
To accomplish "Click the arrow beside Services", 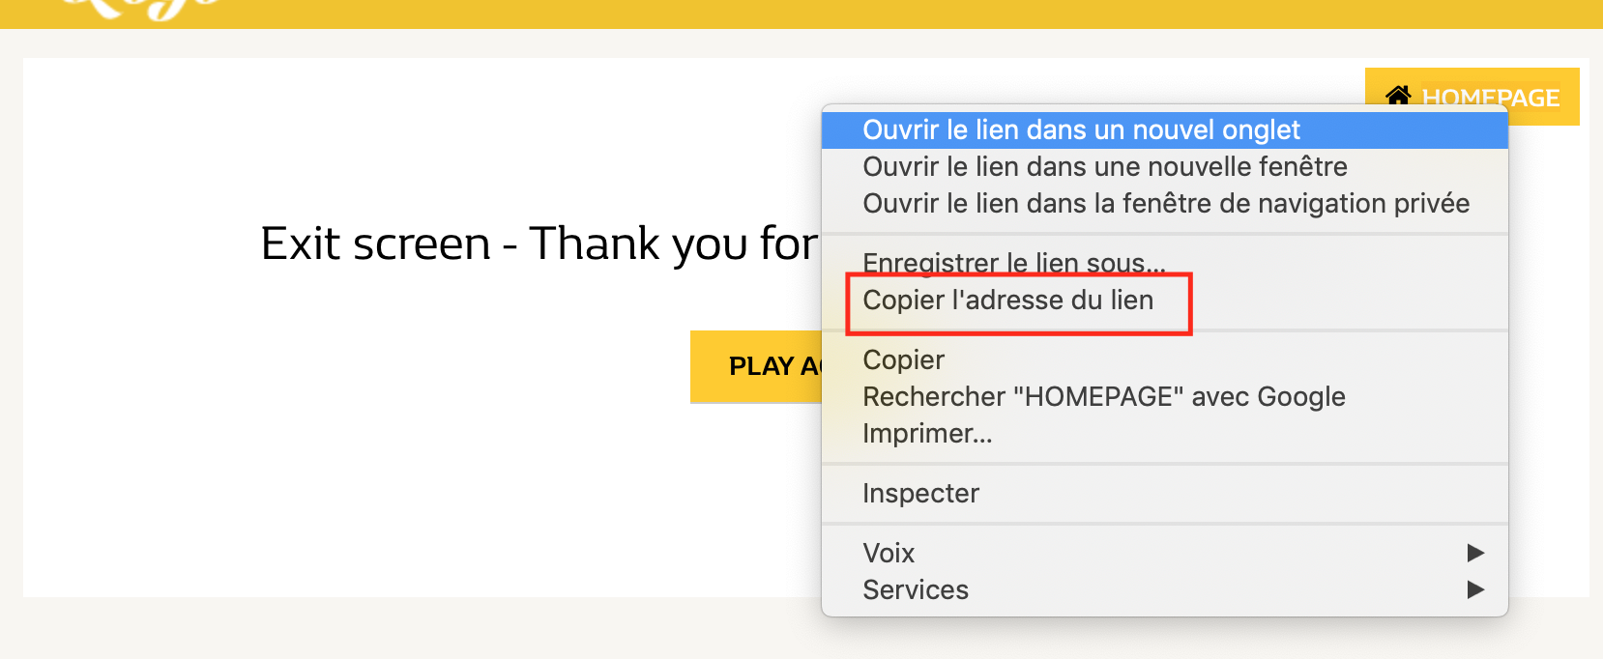I will (1475, 589).
